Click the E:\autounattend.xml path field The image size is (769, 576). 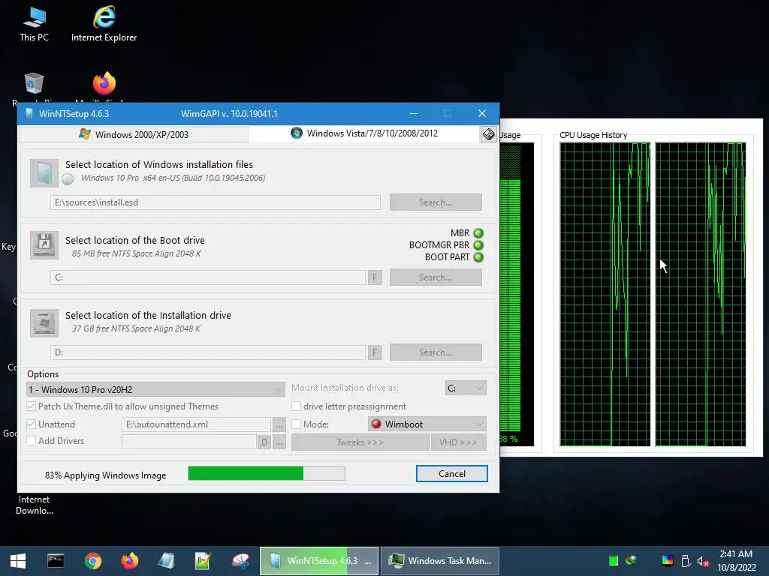point(196,424)
